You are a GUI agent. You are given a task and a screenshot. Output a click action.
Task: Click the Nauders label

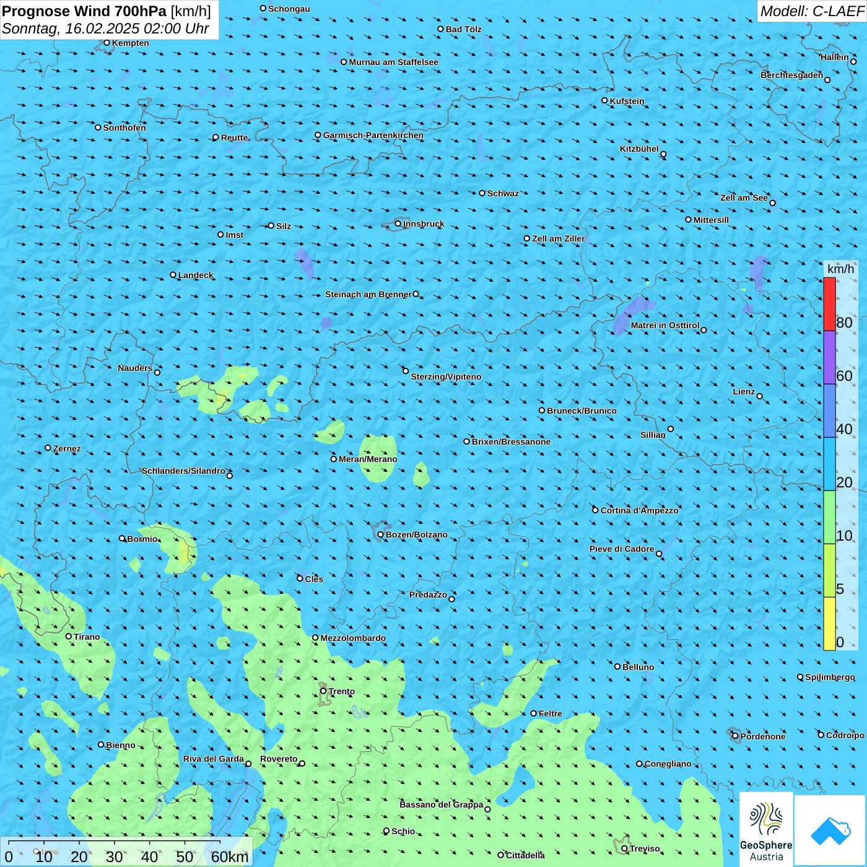(135, 368)
